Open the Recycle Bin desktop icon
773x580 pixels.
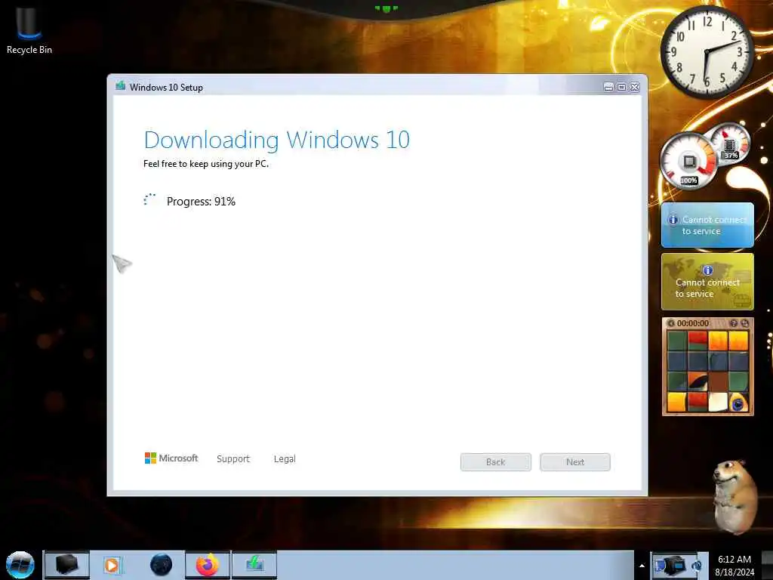tap(29, 29)
